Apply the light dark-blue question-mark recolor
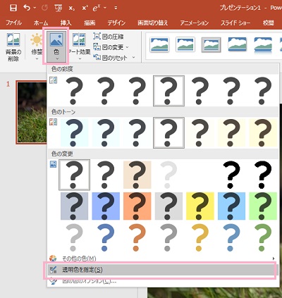The height and width of the screenshot is (298, 282). 106,237
